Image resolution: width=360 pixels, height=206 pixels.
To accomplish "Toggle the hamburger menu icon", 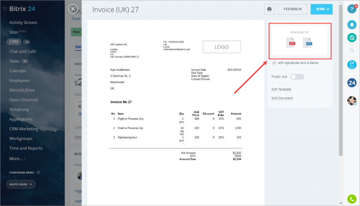I will tap(5, 9).
